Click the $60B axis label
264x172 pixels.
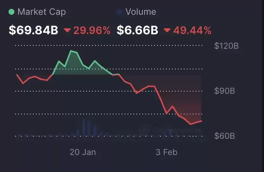pyautogui.click(x=224, y=136)
